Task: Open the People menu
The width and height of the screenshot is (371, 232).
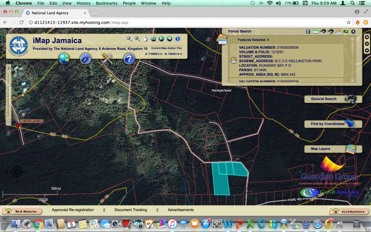Action: (129, 3)
